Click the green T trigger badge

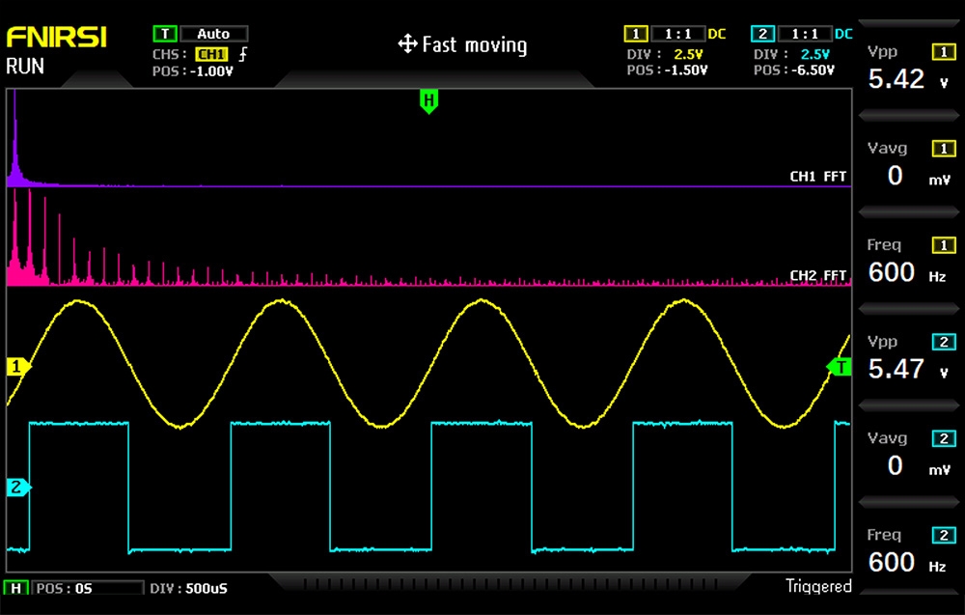[163, 34]
